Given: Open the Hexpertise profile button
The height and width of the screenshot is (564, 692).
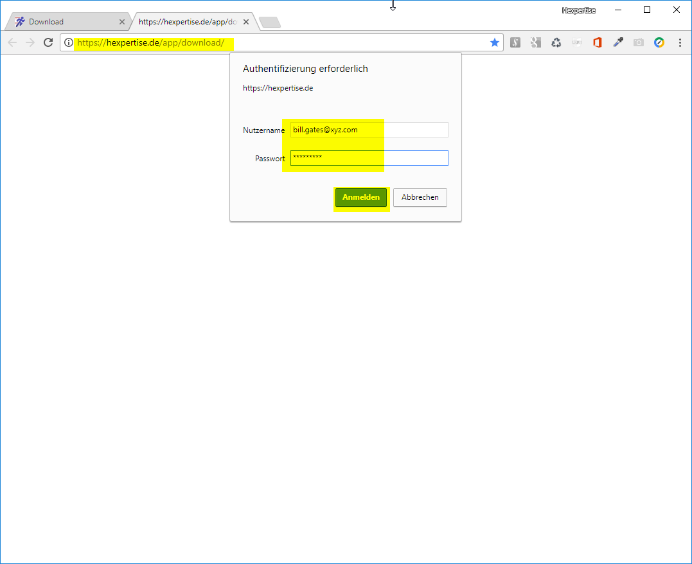Looking at the screenshot, I should coord(578,10).
